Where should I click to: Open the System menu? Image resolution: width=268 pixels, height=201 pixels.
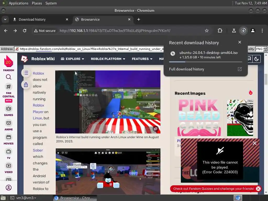51,3
